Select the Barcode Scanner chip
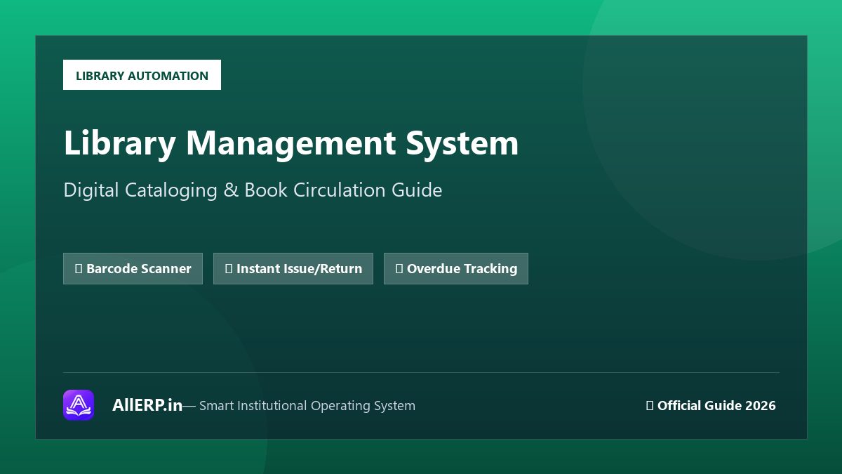Screen dimensions: 842x474 pos(133,268)
